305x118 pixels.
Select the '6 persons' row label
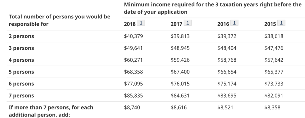pyautogui.click(x=21, y=84)
